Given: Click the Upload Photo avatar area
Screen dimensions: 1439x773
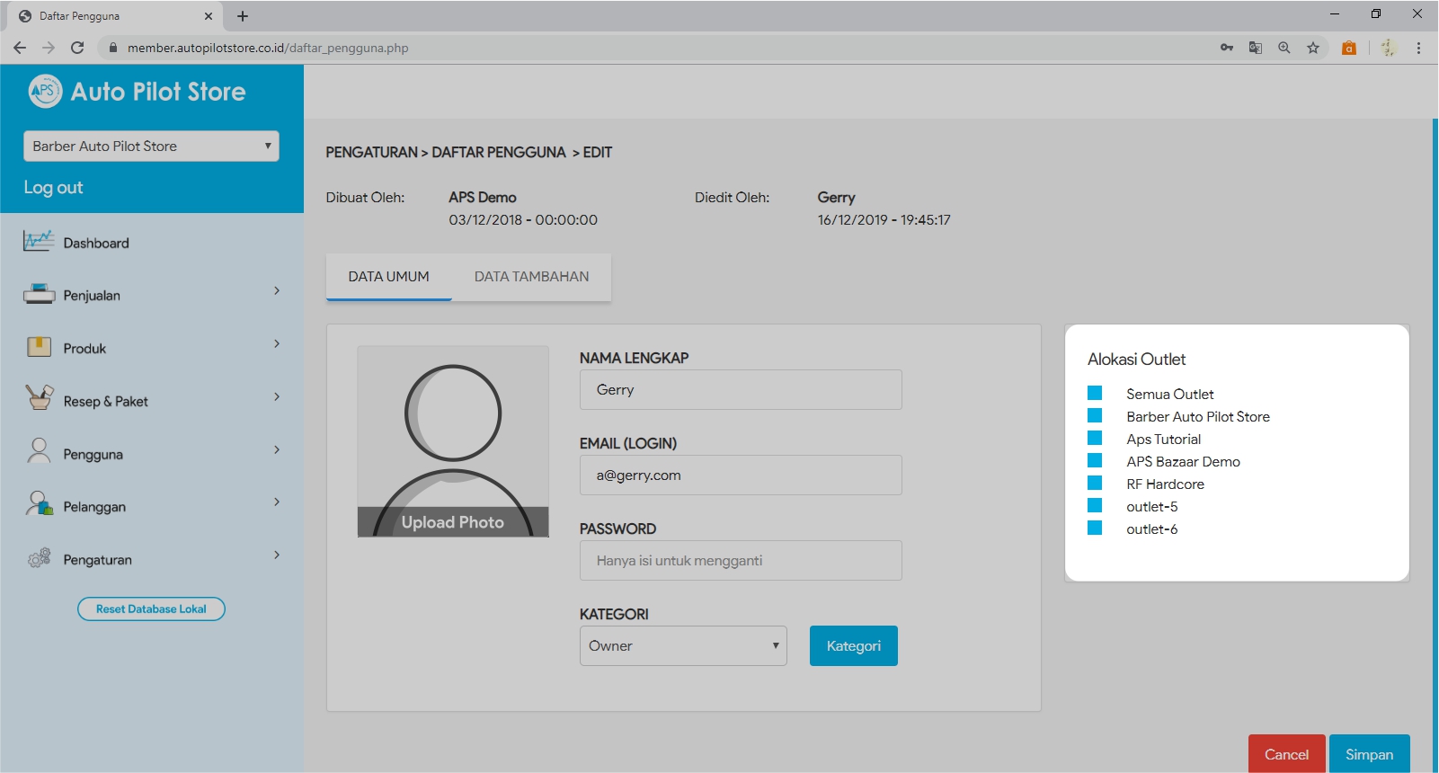Looking at the screenshot, I should click(453, 441).
